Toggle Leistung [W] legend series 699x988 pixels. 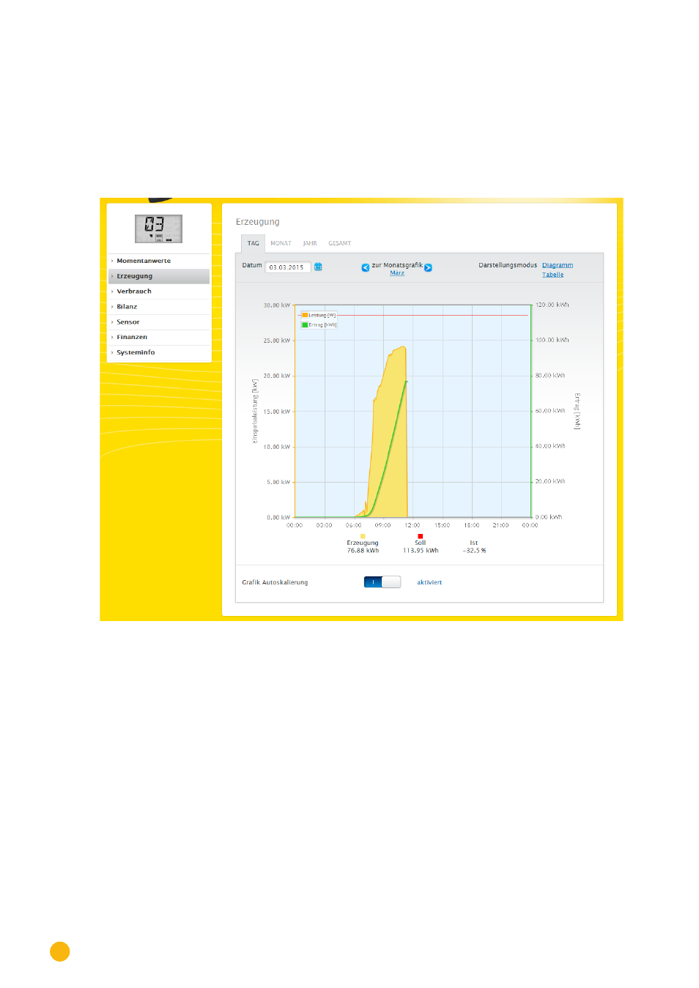(318, 315)
